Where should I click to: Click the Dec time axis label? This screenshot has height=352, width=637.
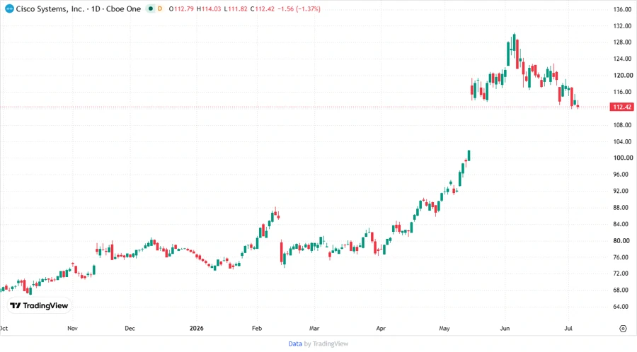(x=130, y=328)
